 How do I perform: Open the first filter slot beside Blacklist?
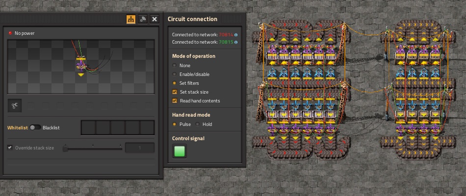coord(88,128)
